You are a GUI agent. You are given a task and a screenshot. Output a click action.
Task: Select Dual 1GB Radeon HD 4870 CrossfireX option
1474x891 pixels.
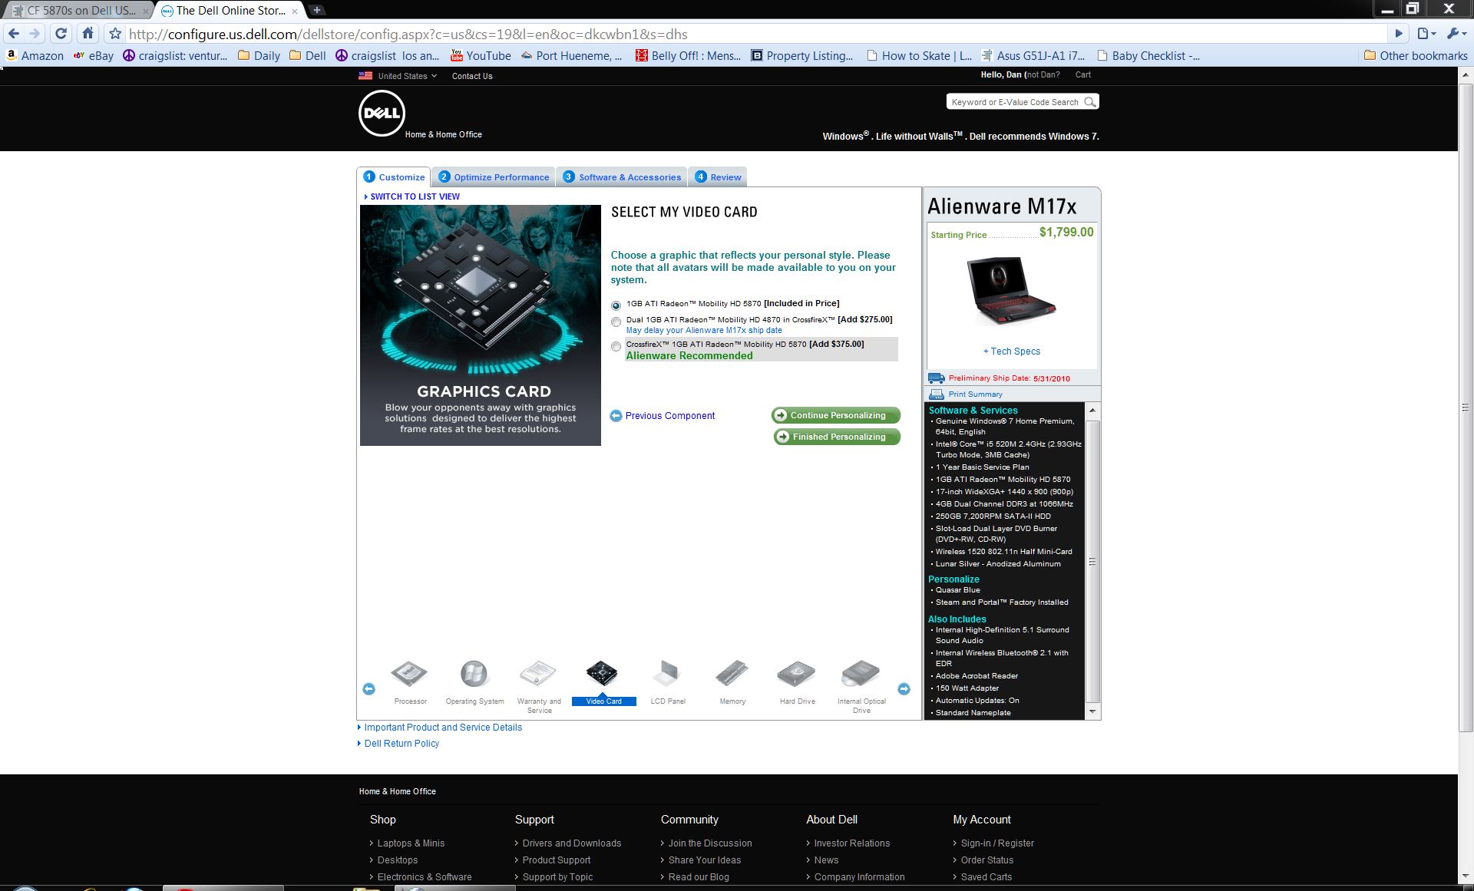(x=616, y=322)
